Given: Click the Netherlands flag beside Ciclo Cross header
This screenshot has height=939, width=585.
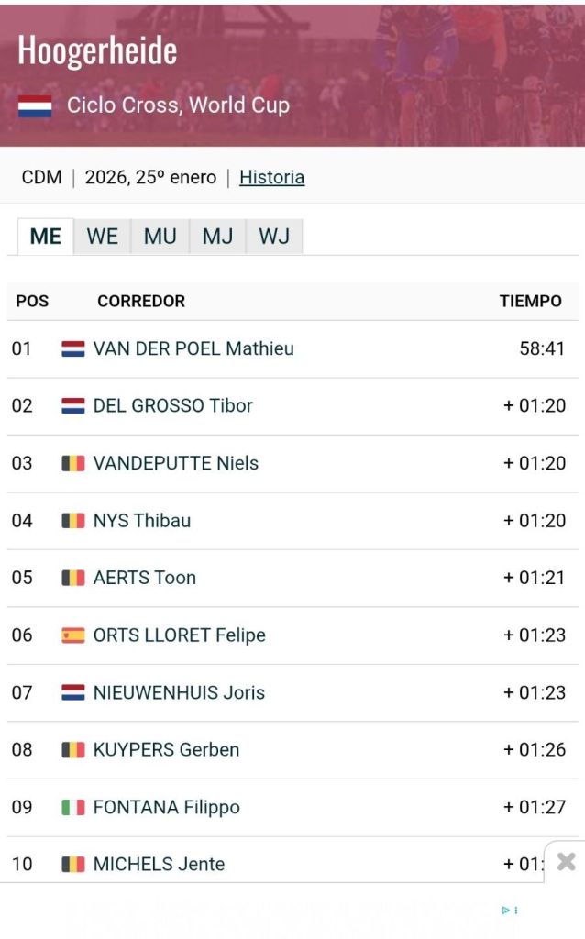Looking at the screenshot, I should [x=35, y=105].
